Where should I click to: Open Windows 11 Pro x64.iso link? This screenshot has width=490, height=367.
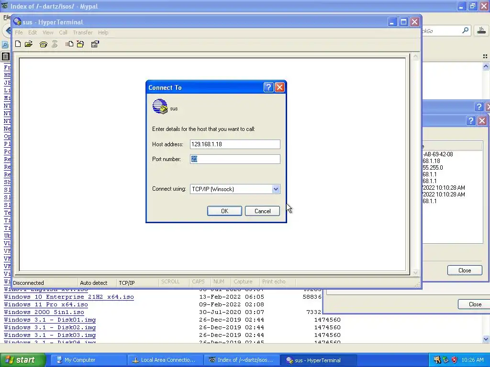(46, 304)
